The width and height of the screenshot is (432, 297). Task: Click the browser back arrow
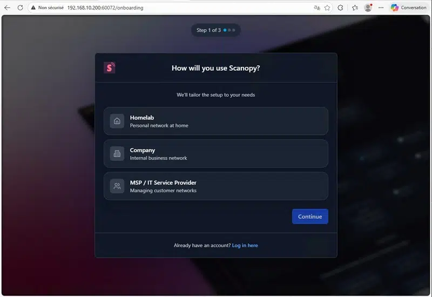coord(8,8)
